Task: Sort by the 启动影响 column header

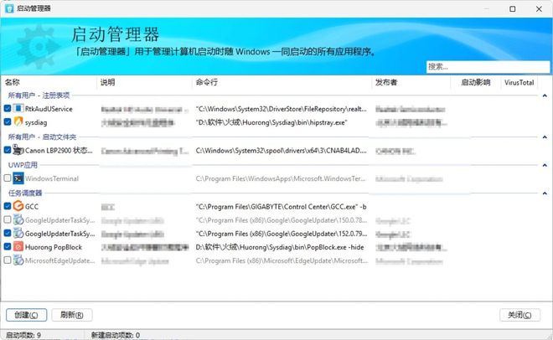Action: point(476,82)
